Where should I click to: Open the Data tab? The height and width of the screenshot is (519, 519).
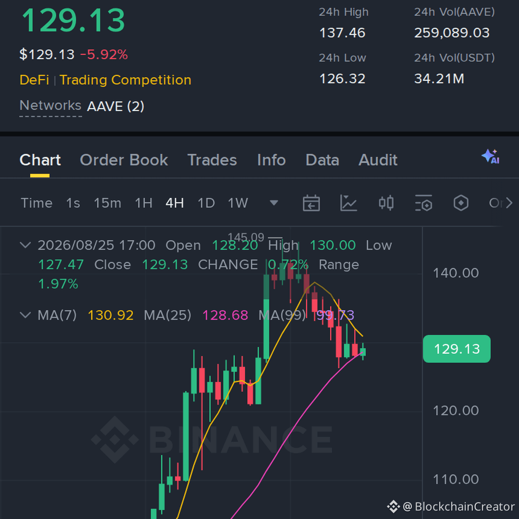point(322,160)
